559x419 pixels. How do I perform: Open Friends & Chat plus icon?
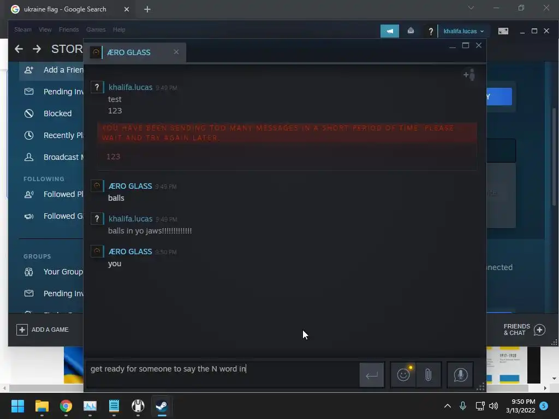click(x=539, y=330)
